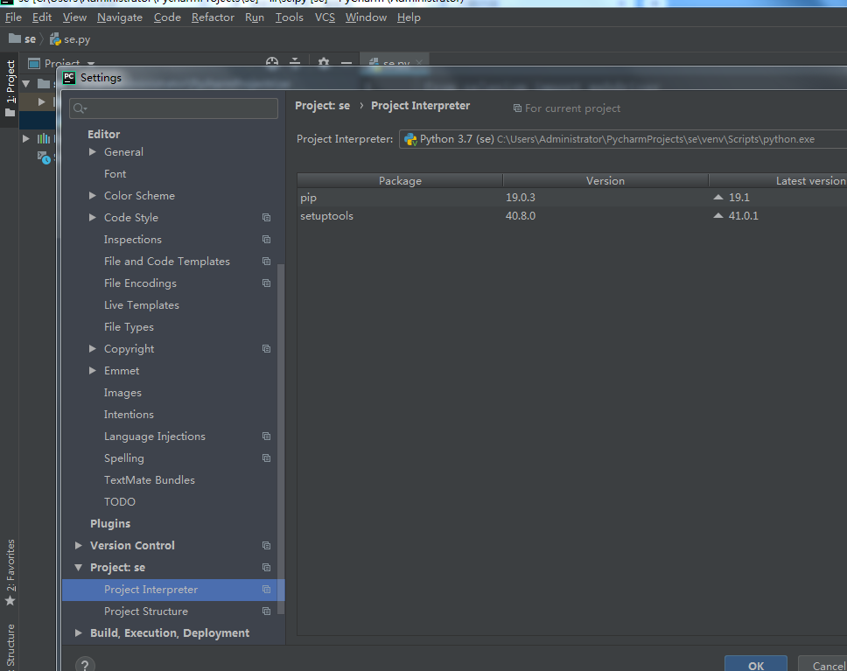Click the Favorites star icon in left stripe
The height and width of the screenshot is (671, 847).
pyautogui.click(x=10, y=601)
